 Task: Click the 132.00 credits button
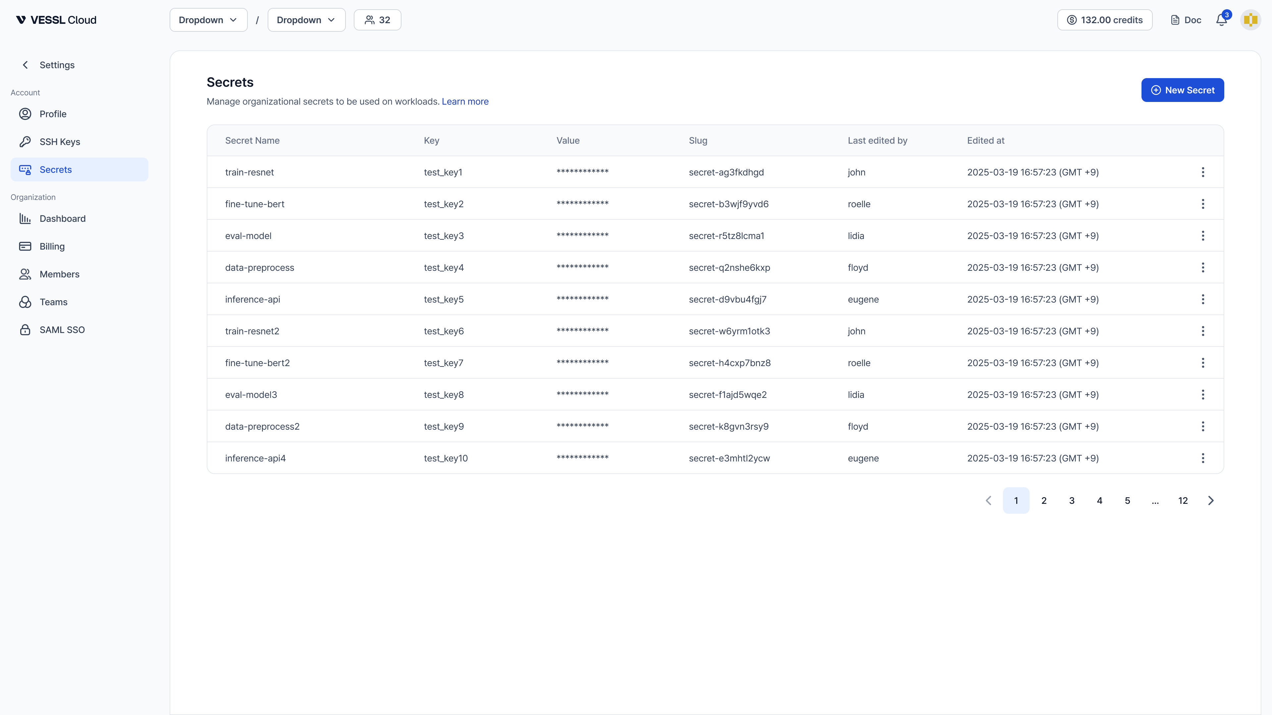tap(1105, 20)
